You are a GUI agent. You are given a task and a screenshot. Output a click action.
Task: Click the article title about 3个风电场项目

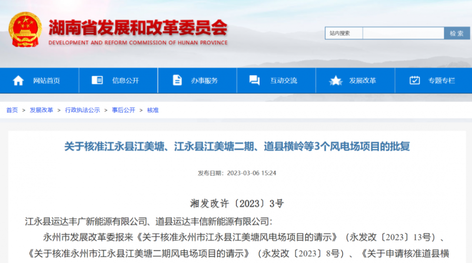pos(237,146)
